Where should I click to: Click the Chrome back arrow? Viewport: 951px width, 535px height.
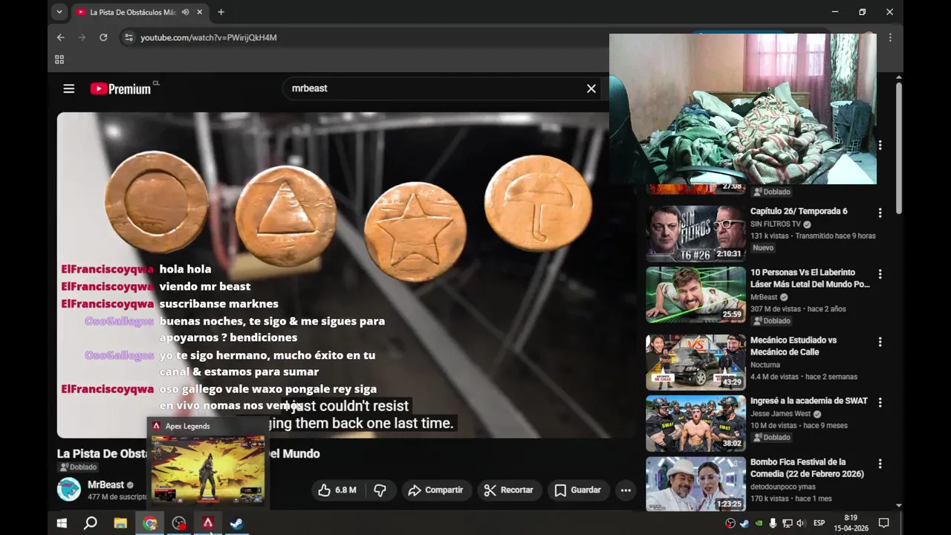click(x=61, y=37)
